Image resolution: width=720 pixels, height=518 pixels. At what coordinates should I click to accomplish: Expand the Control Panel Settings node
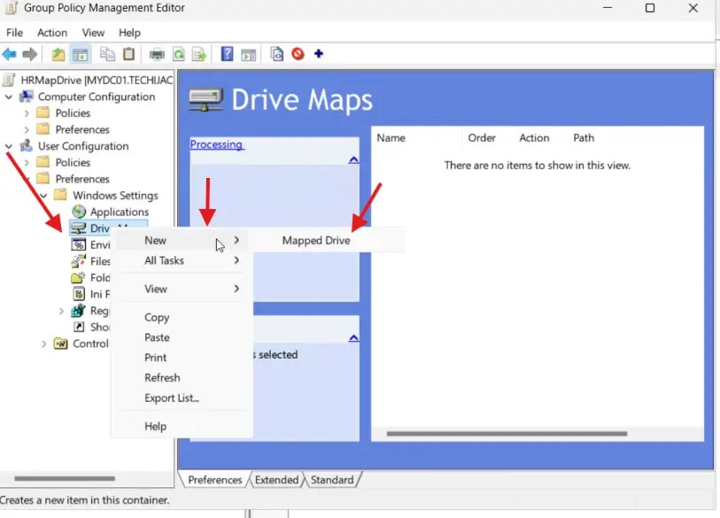[43, 344]
